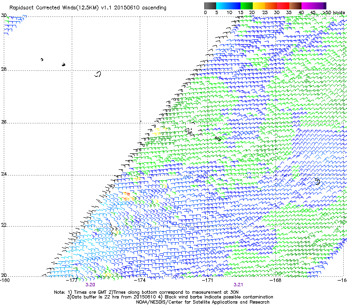Click the '10' legend speed label
The width and height of the screenshot is (347, 305).
[229, 13]
